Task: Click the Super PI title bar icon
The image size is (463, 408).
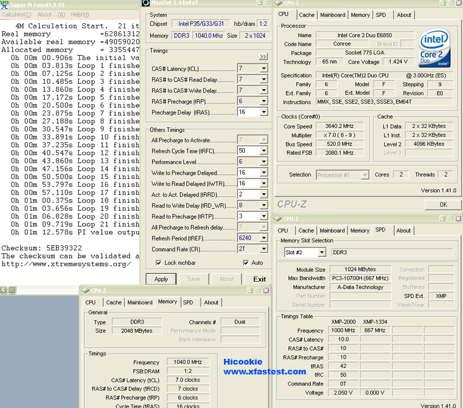Action: coord(5,5)
